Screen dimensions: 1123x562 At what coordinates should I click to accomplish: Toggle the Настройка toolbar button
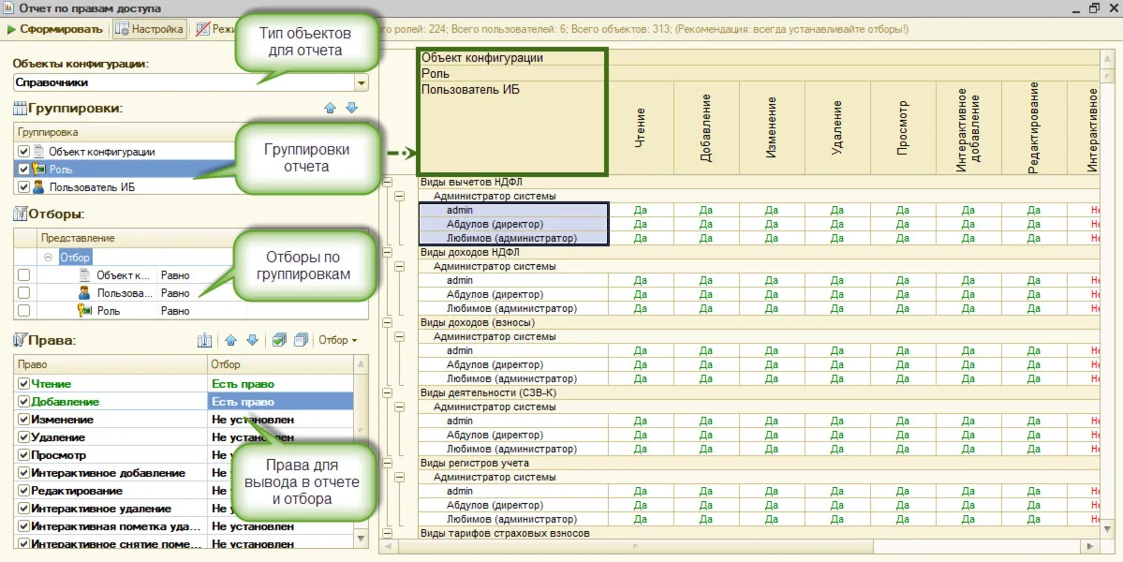[x=150, y=29]
